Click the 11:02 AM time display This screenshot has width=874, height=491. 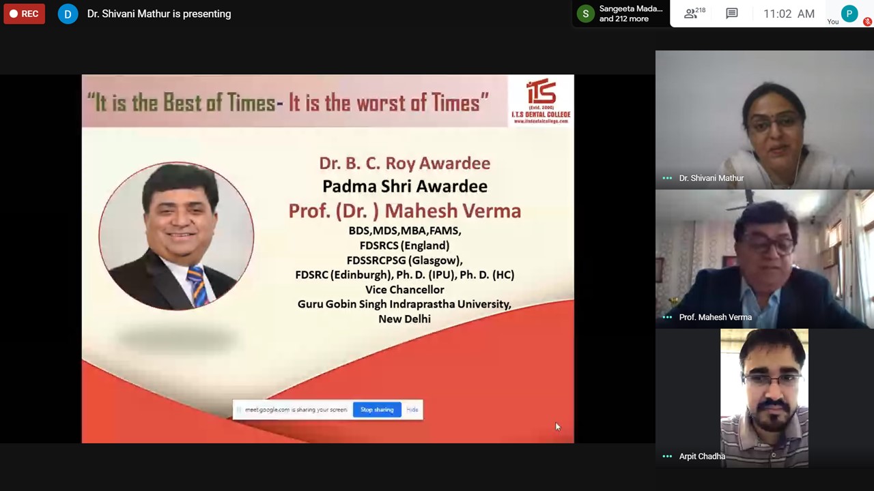[x=789, y=14]
